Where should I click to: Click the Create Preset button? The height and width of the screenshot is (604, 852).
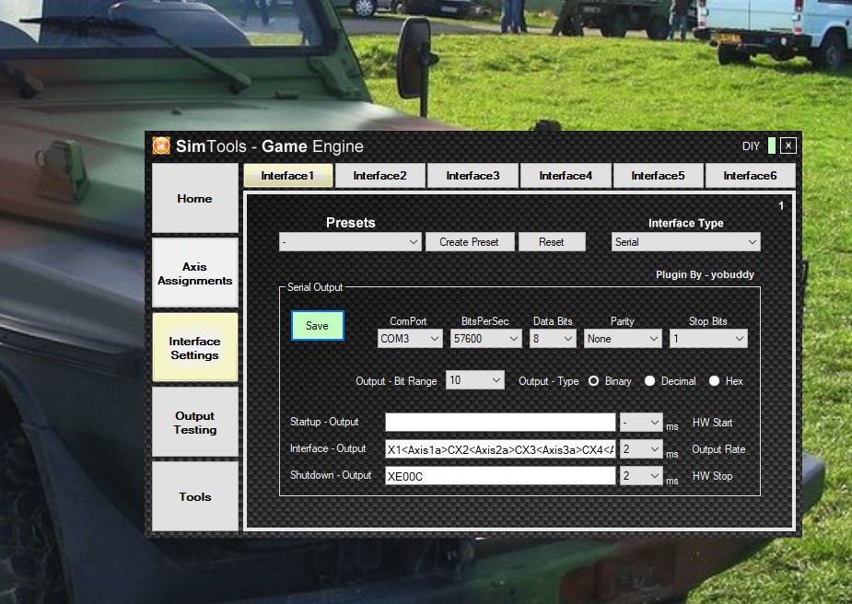pos(470,242)
